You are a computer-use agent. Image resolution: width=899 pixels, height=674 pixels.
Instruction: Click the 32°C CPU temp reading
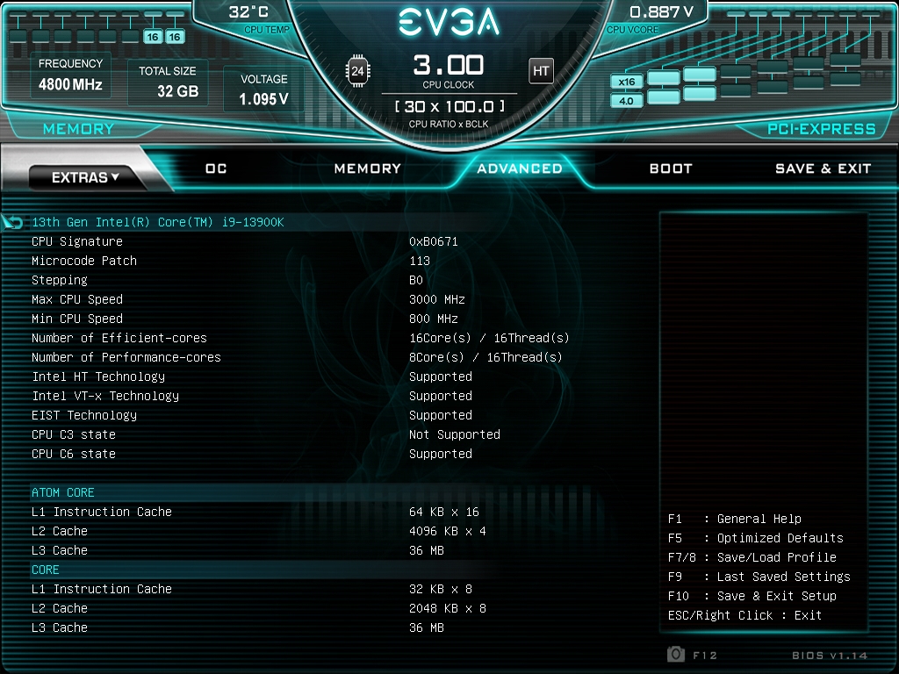click(248, 12)
